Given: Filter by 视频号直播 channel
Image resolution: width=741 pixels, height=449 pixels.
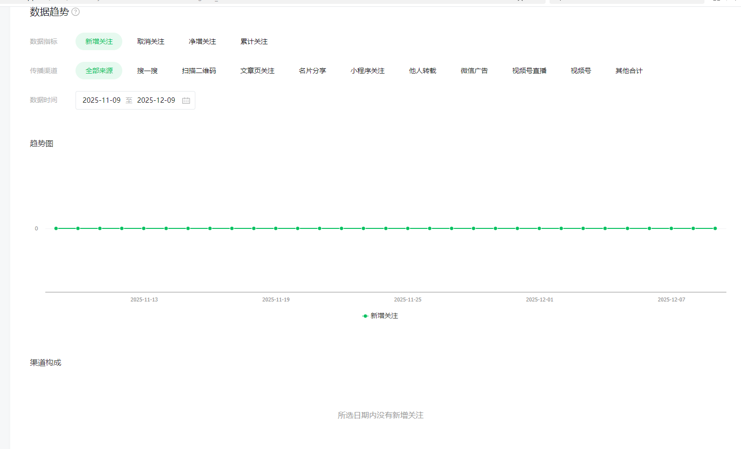Looking at the screenshot, I should [x=529, y=71].
